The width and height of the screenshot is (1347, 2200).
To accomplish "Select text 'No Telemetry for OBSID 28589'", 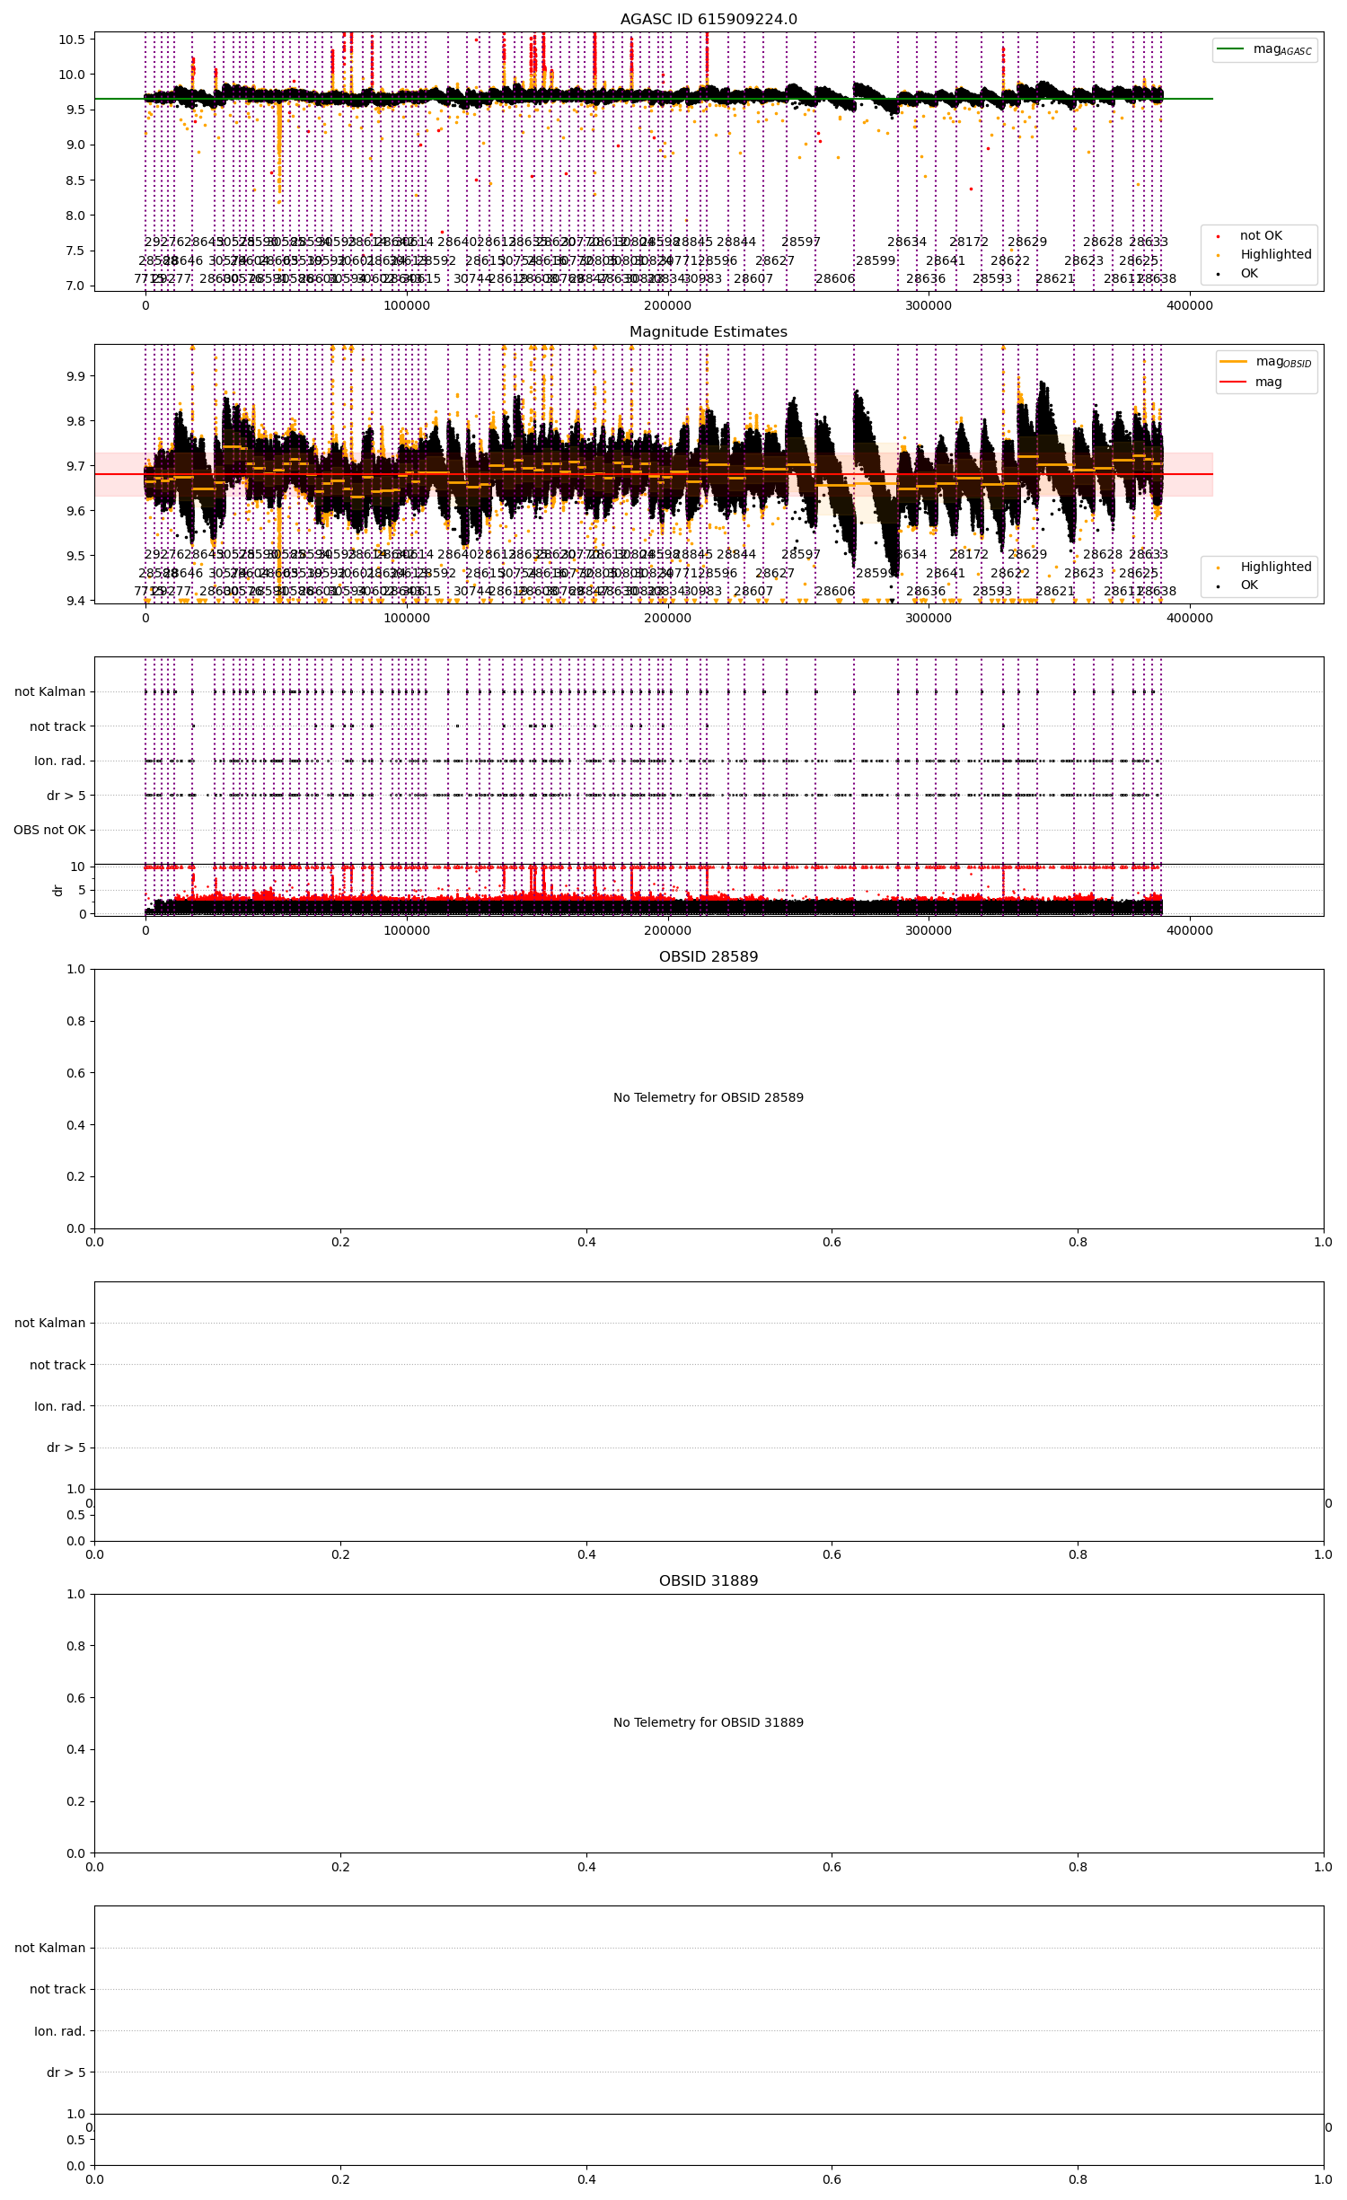I will (x=709, y=1097).
